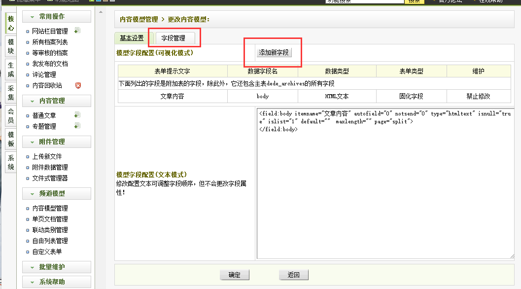The height and width of the screenshot is (289, 521).
Task: Open 联动类别管理 in the sidebar
Action: pyautogui.click(x=50, y=230)
